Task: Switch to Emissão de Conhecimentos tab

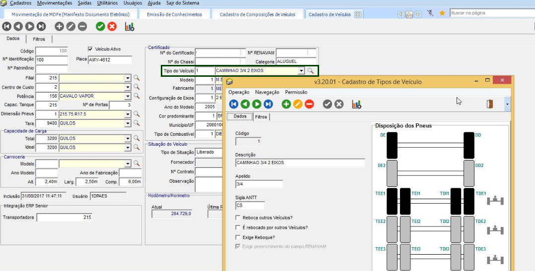Action: tap(174, 14)
